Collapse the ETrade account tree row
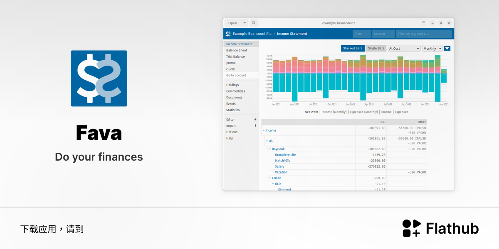The height and width of the screenshot is (249, 499). point(270,178)
